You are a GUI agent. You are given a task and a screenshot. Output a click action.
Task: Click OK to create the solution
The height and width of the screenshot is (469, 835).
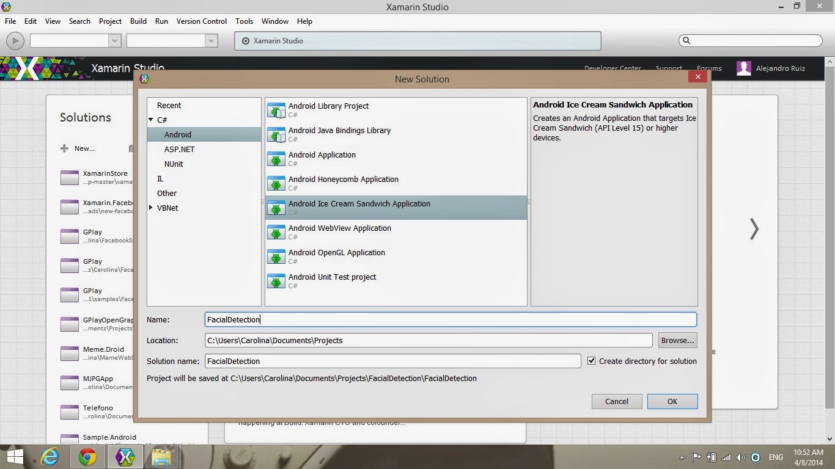672,401
